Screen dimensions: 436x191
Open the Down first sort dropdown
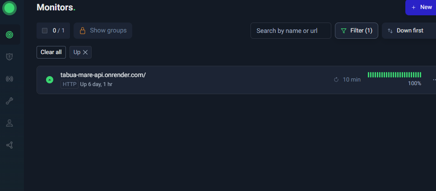tap(408, 31)
